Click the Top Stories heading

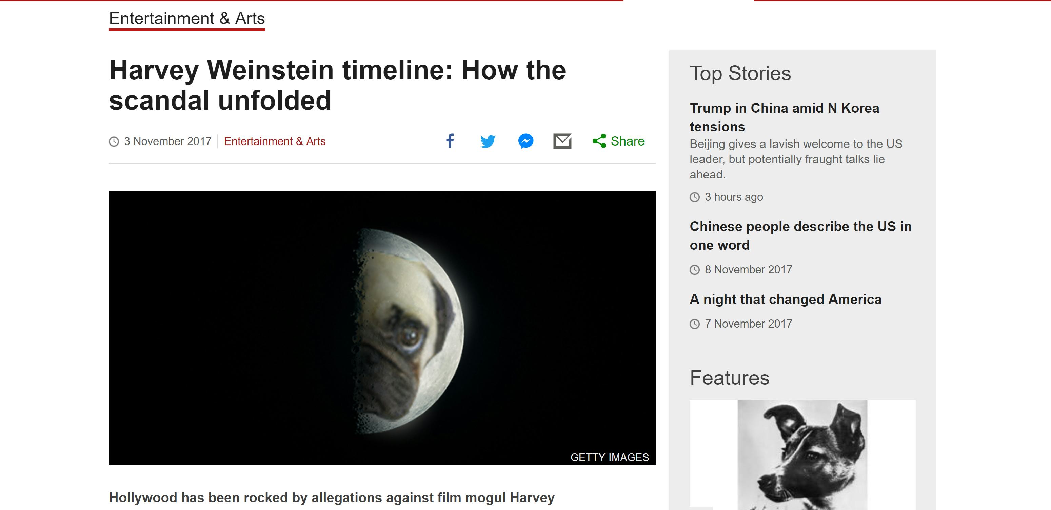coord(740,74)
